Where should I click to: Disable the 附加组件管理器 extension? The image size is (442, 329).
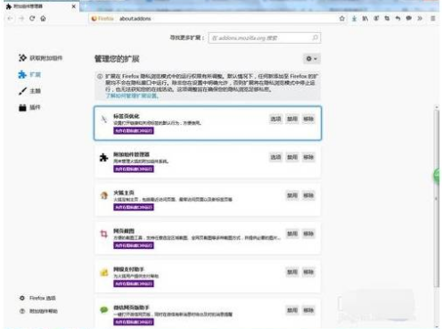coord(292,157)
